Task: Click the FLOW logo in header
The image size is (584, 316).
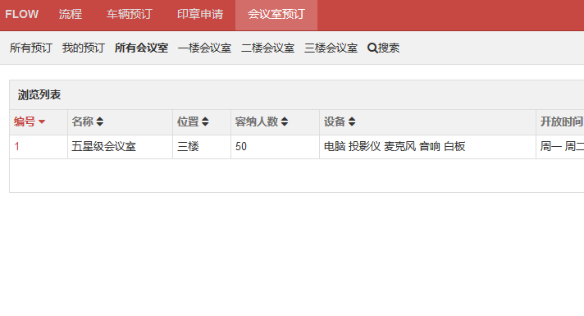Action: tap(21, 14)
